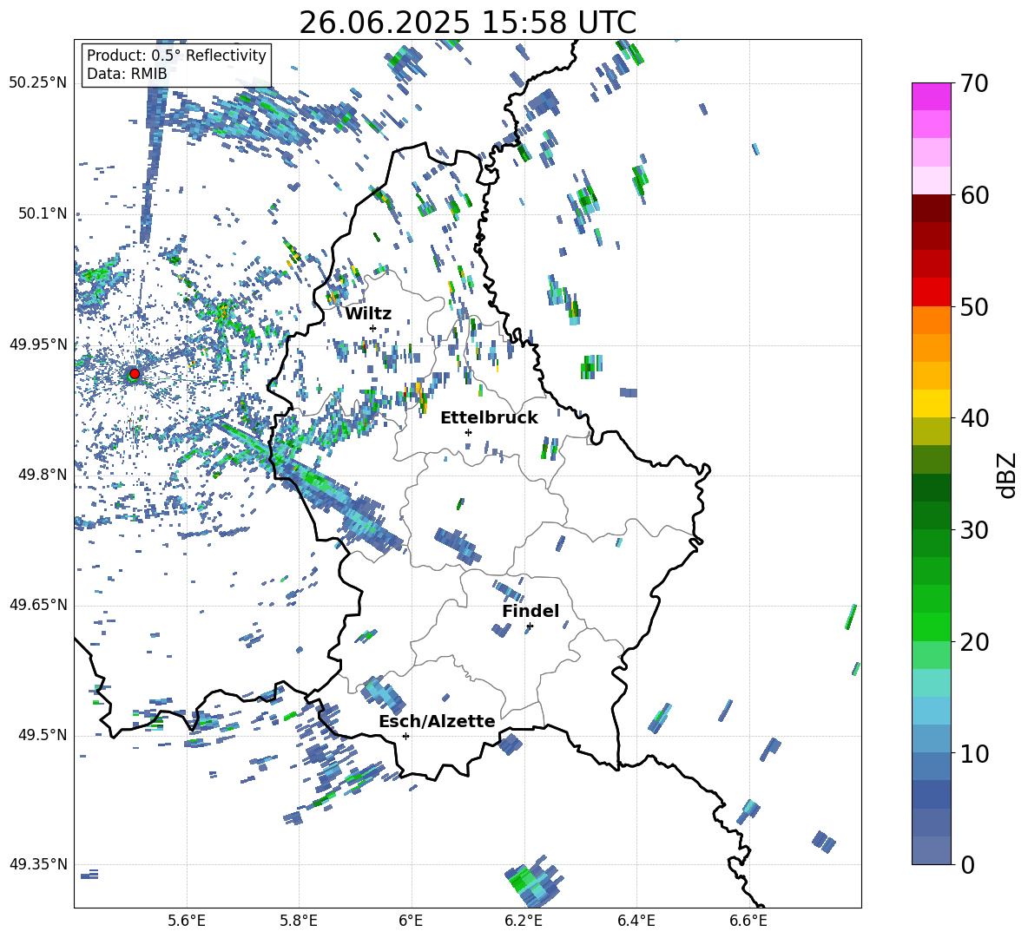Click the colorbar tick label 0
Screen dimensions: 1028x938
[x=967, y=864]
